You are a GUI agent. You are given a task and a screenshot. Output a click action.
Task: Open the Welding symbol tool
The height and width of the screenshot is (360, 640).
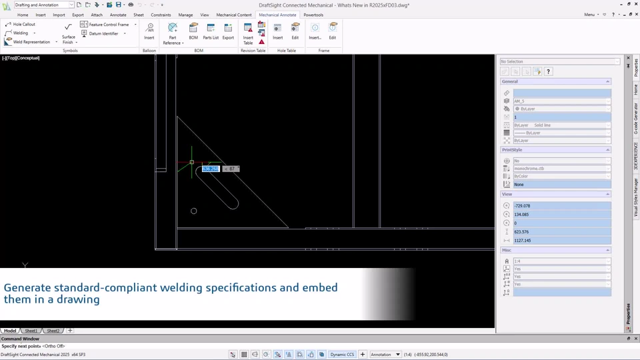point(17,33)
